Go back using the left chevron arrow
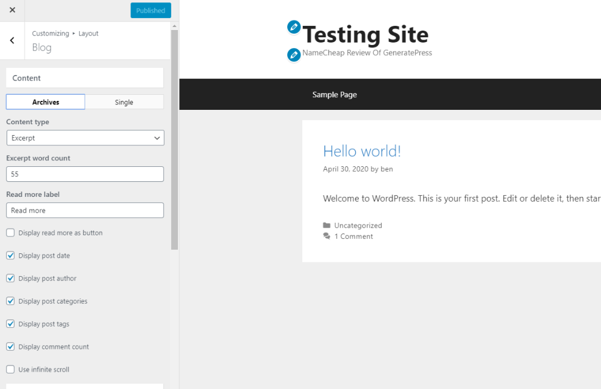The height and width of the screenshot is (389, 601). [x=12, y=40]
